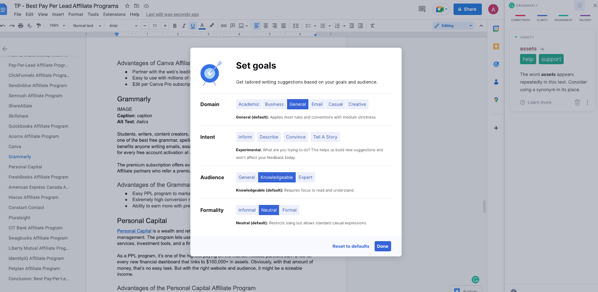Collapse the toolbar with the up chevron
The image size is (598, 292).
pyautogui.click(x=481, y=26)
